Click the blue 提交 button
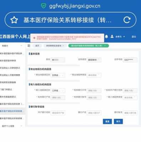141x142 pixels. tap(118, 121)
